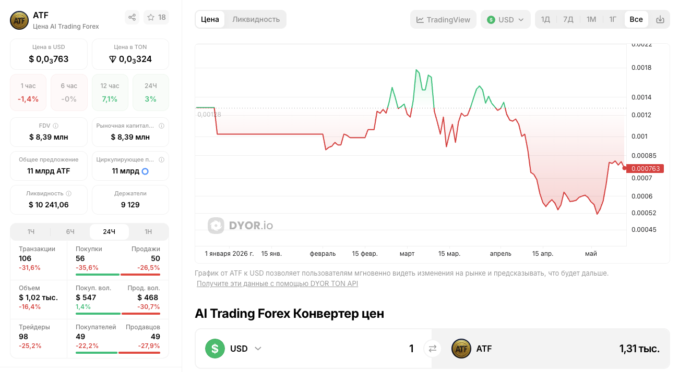Click the current price label 0.000763 on chart
Screen dimensions: 679x372
pyautogui.click(x=646, y=168)
